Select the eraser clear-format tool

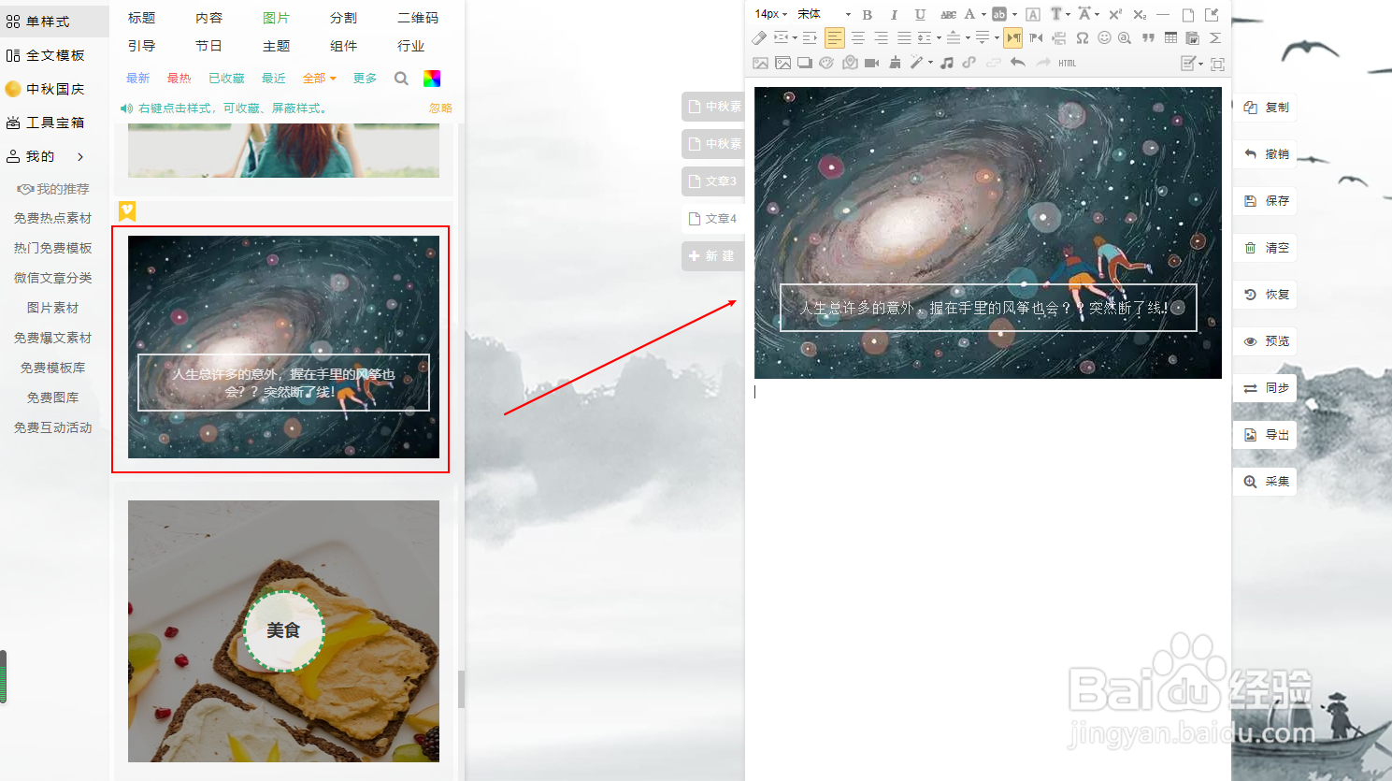759,38
